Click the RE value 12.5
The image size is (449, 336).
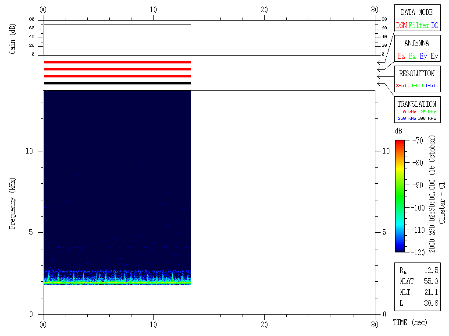(x=431, y=270)
